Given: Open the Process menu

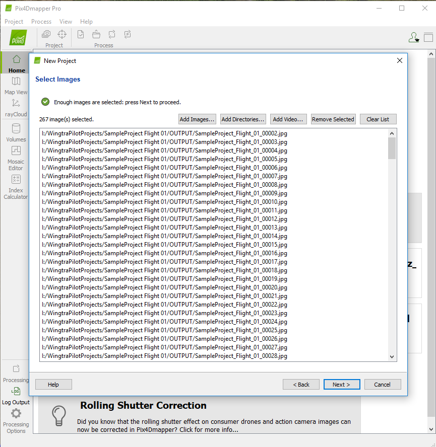Looking at the screenshot, I should [41, 22].
